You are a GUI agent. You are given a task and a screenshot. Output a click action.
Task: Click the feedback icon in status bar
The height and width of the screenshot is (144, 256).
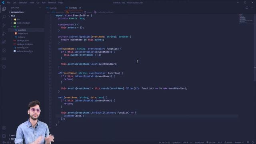248,142
